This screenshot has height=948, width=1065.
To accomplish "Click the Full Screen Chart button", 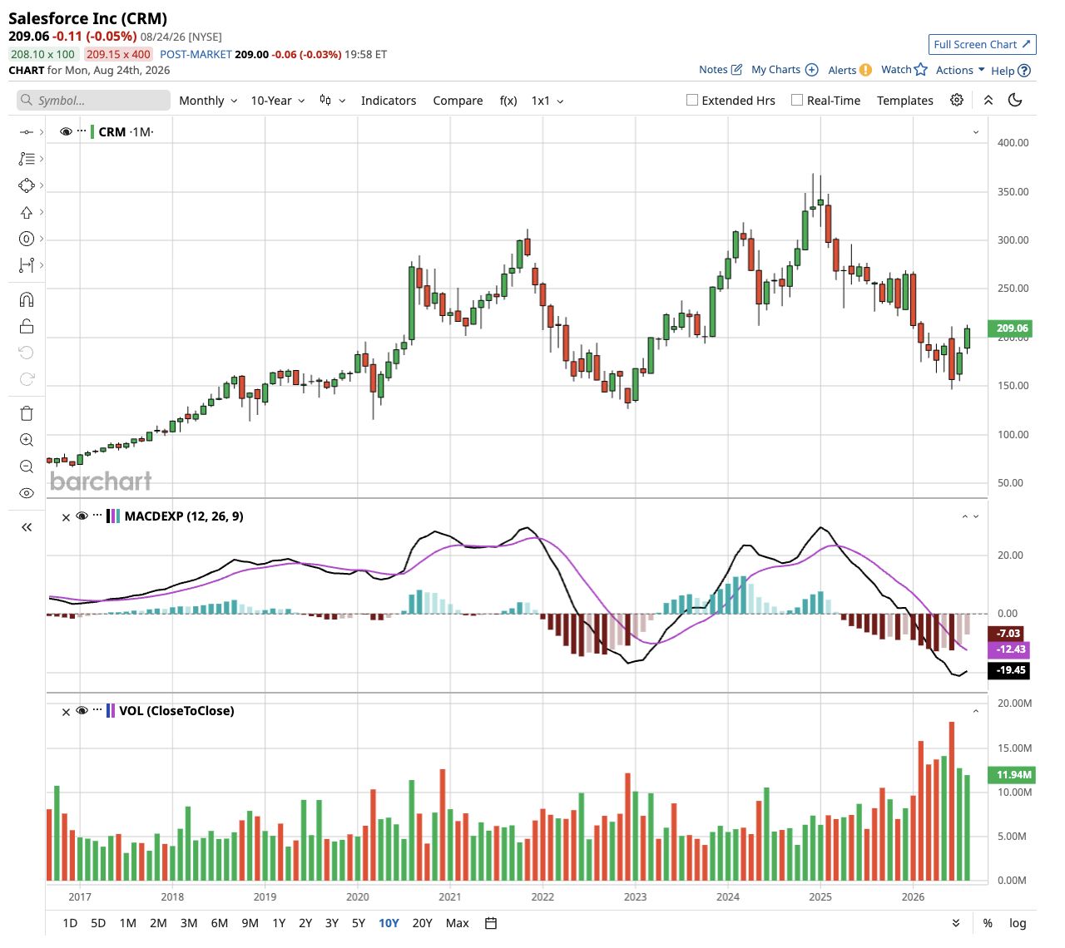I will tap(983, 44).
